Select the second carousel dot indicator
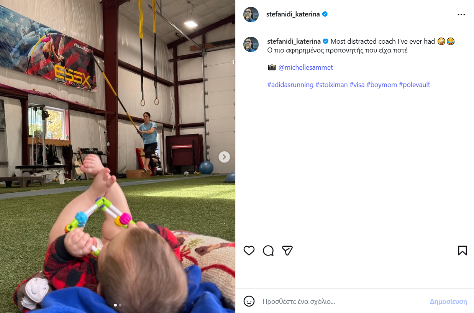This screenshot has height=313, width=474. click(x=120, y=305)
